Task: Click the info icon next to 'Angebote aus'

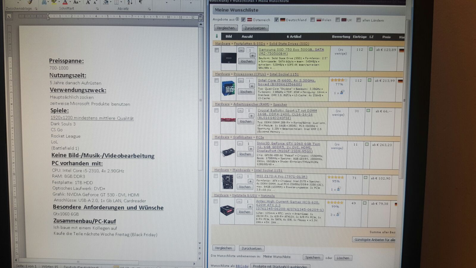Action: [237, 19]
